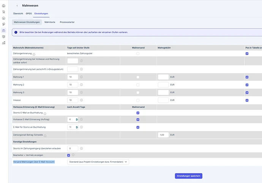The image size is (262, 183).
Task: Click the back arrow beside Mahnwesen
Action: coord(17,6)
